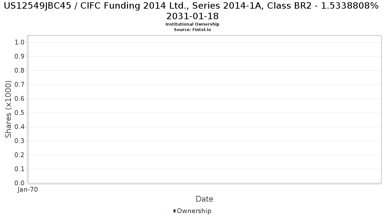Click the 0.9 y-axis tick label
The image size is (385, 216).
click(x=20, y=57)
